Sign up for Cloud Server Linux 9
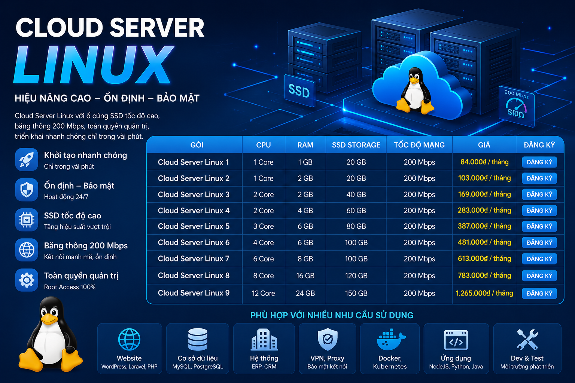This screenshot has width=575, height=383. coord(539,293)
